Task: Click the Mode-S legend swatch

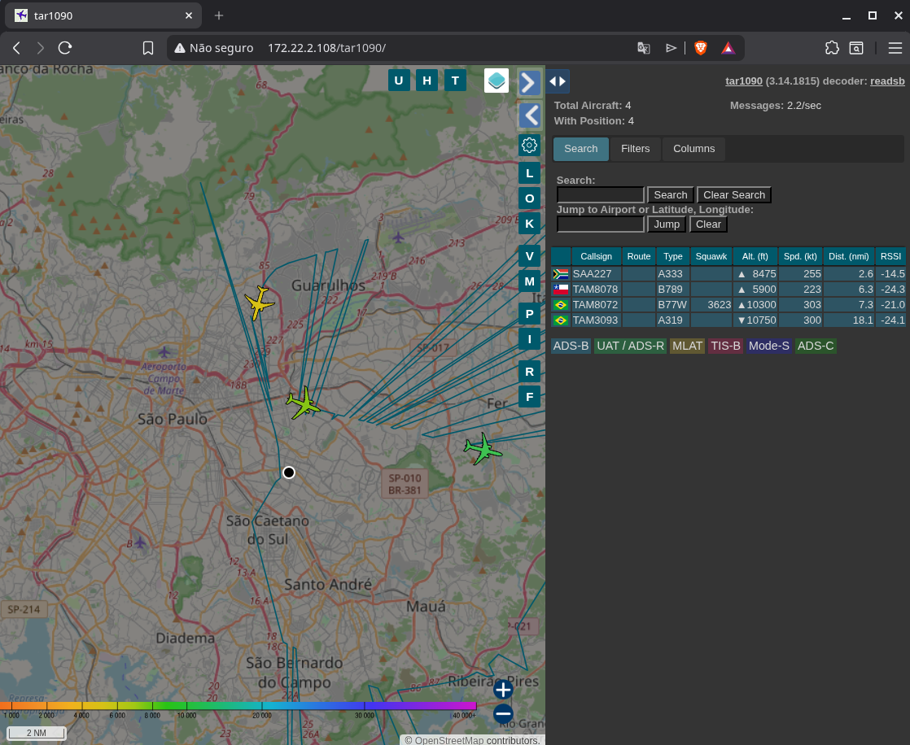Action: pos(769,346)
